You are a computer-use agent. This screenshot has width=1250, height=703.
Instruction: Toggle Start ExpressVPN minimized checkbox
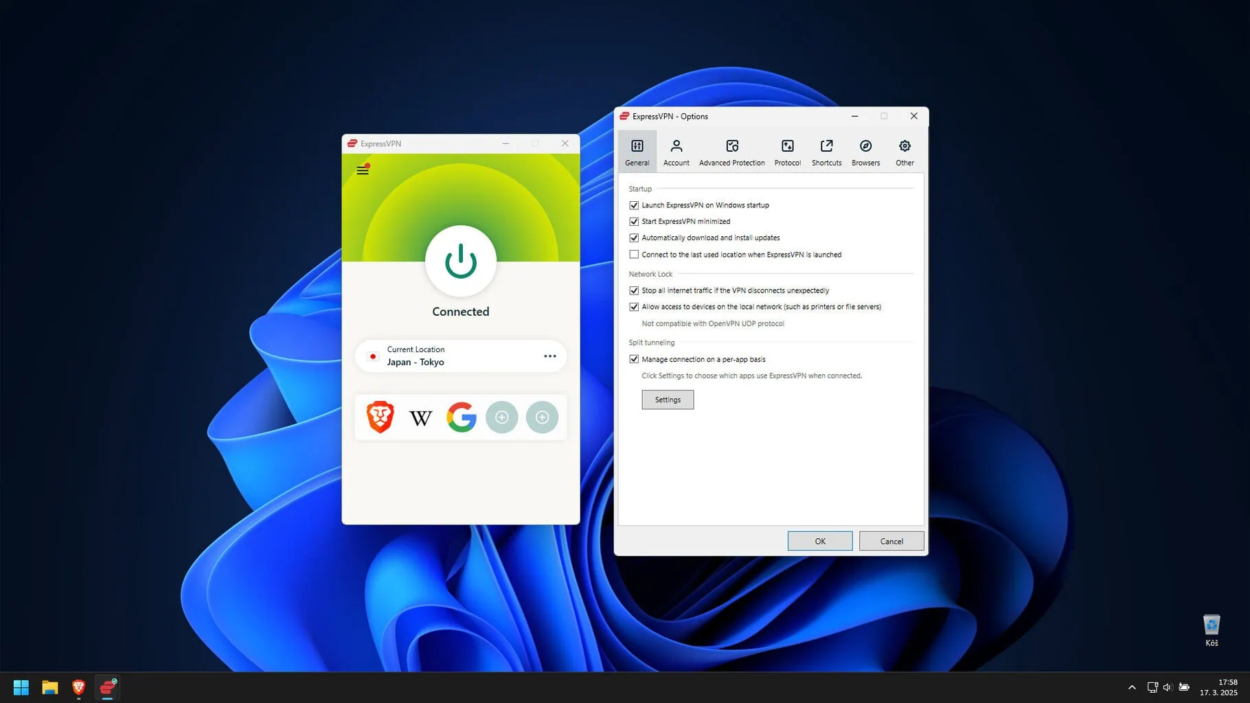(634, 222)
